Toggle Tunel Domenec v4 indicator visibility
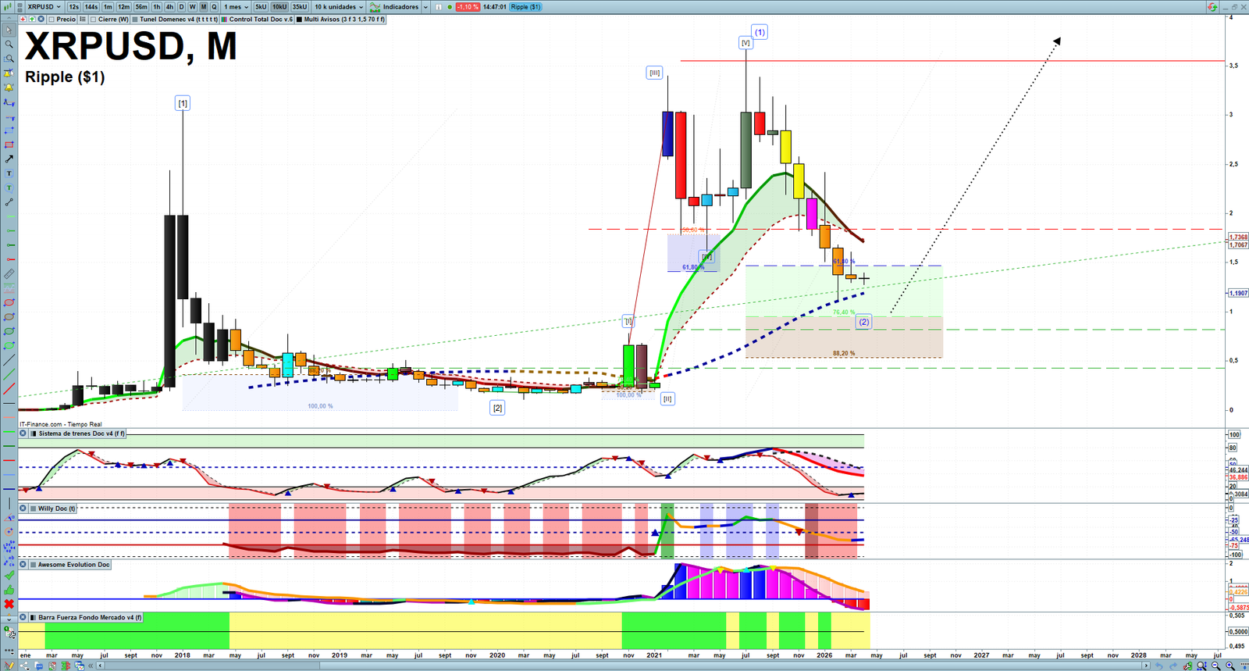This screenshot has height=671, width=1249. pos(135,20)
